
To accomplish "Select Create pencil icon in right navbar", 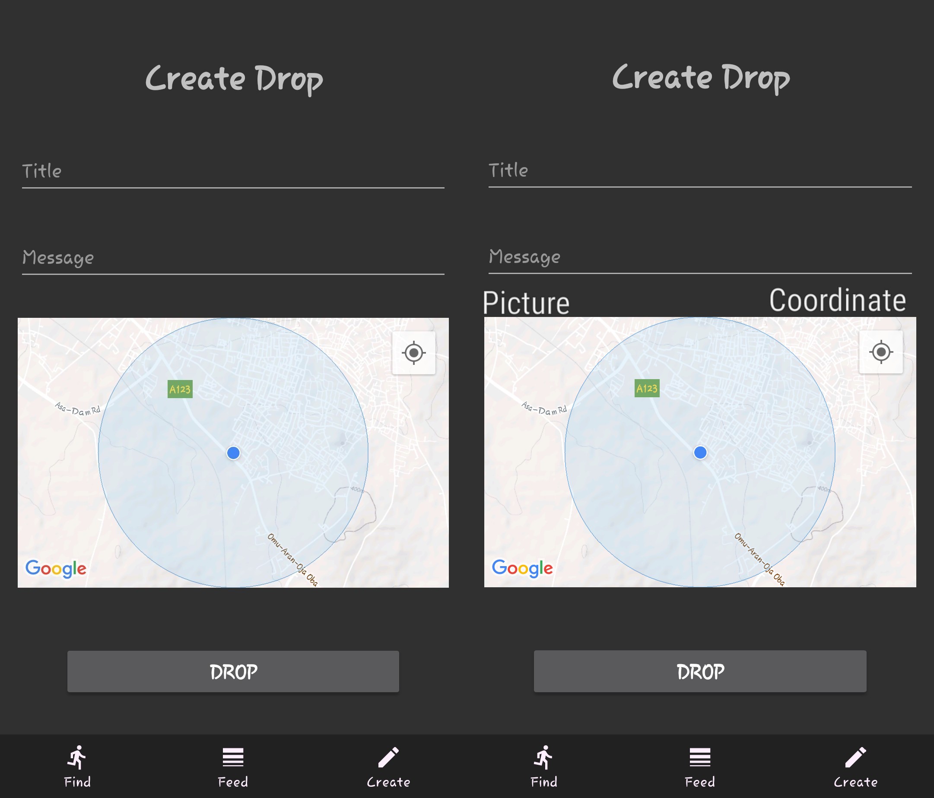I will 855,757.
